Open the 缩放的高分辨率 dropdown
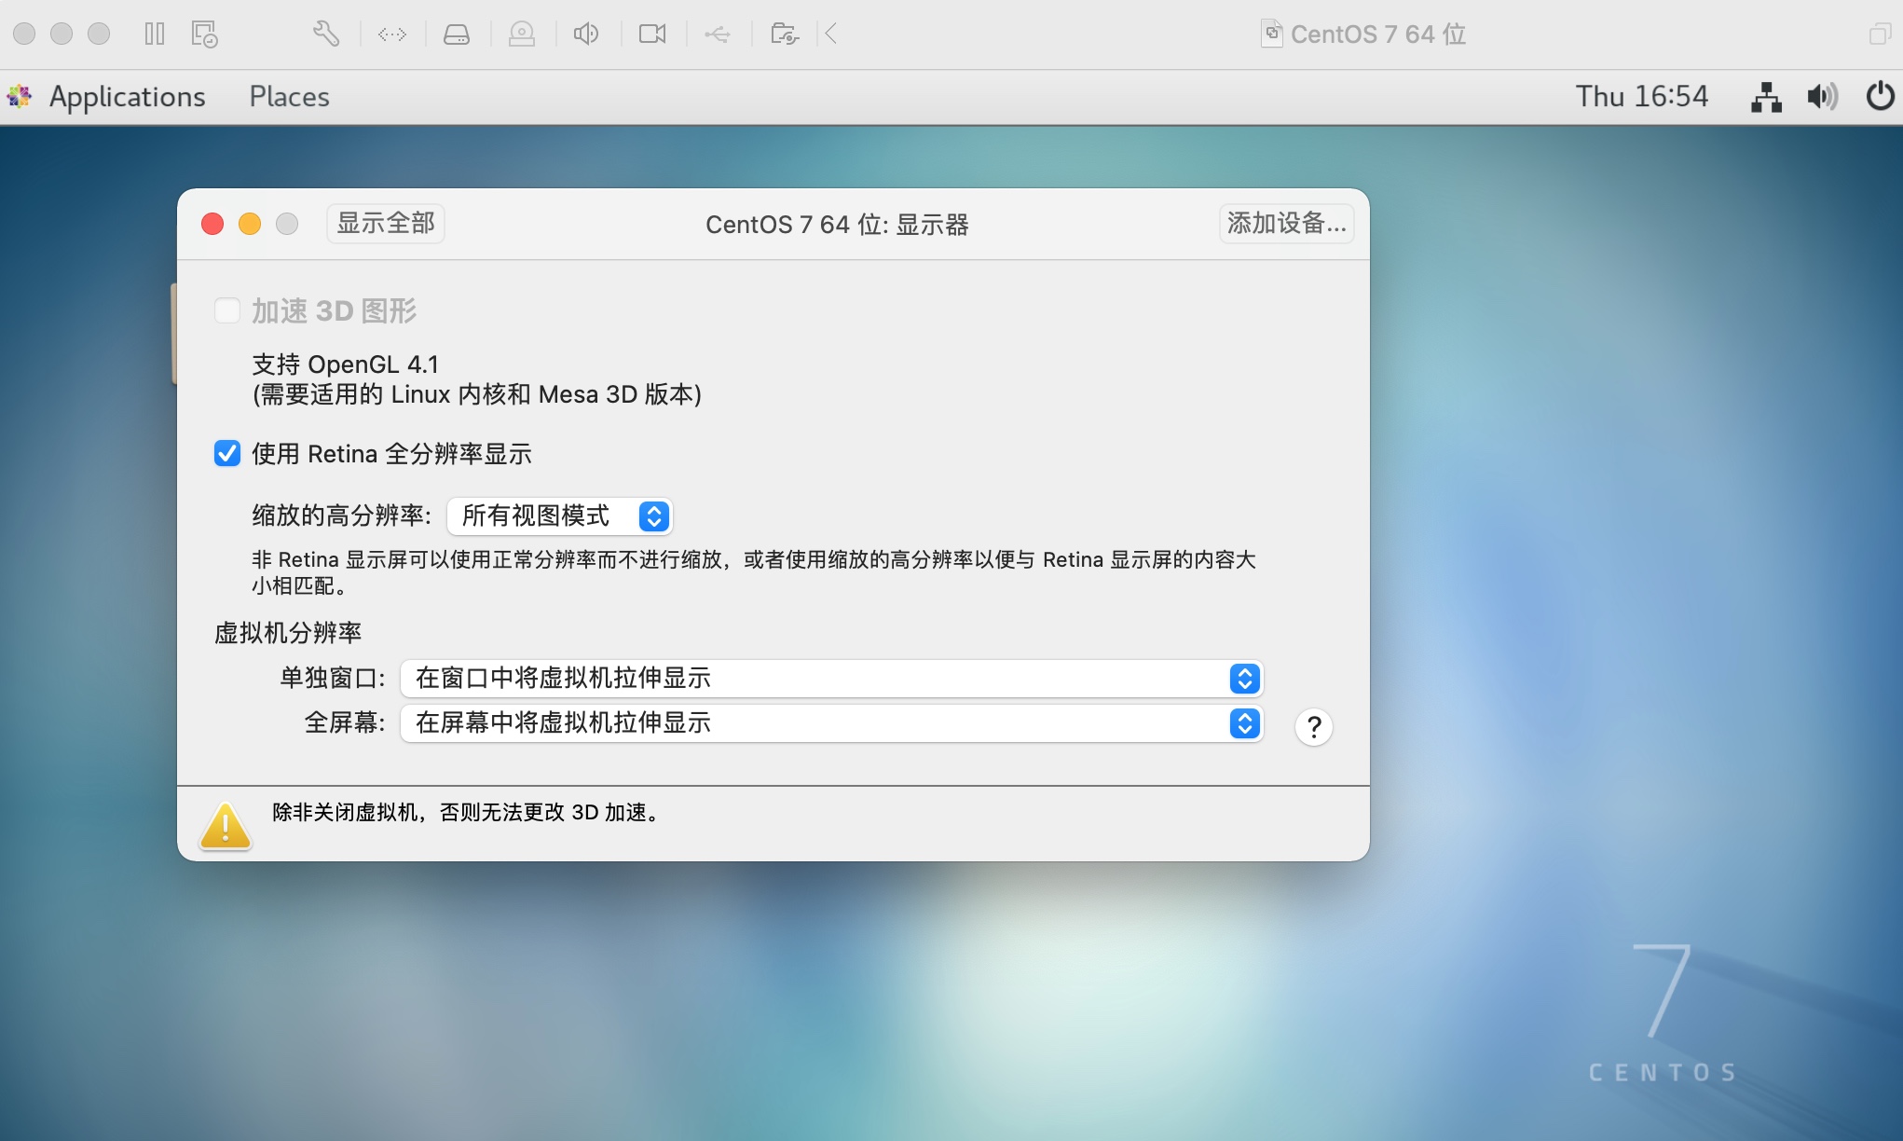Screen dimensions: 1903x1141 [560, 516]
